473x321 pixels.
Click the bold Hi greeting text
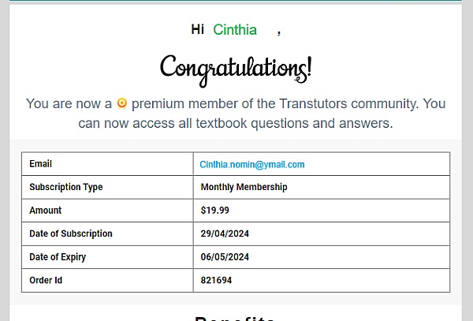coord(197,30)
